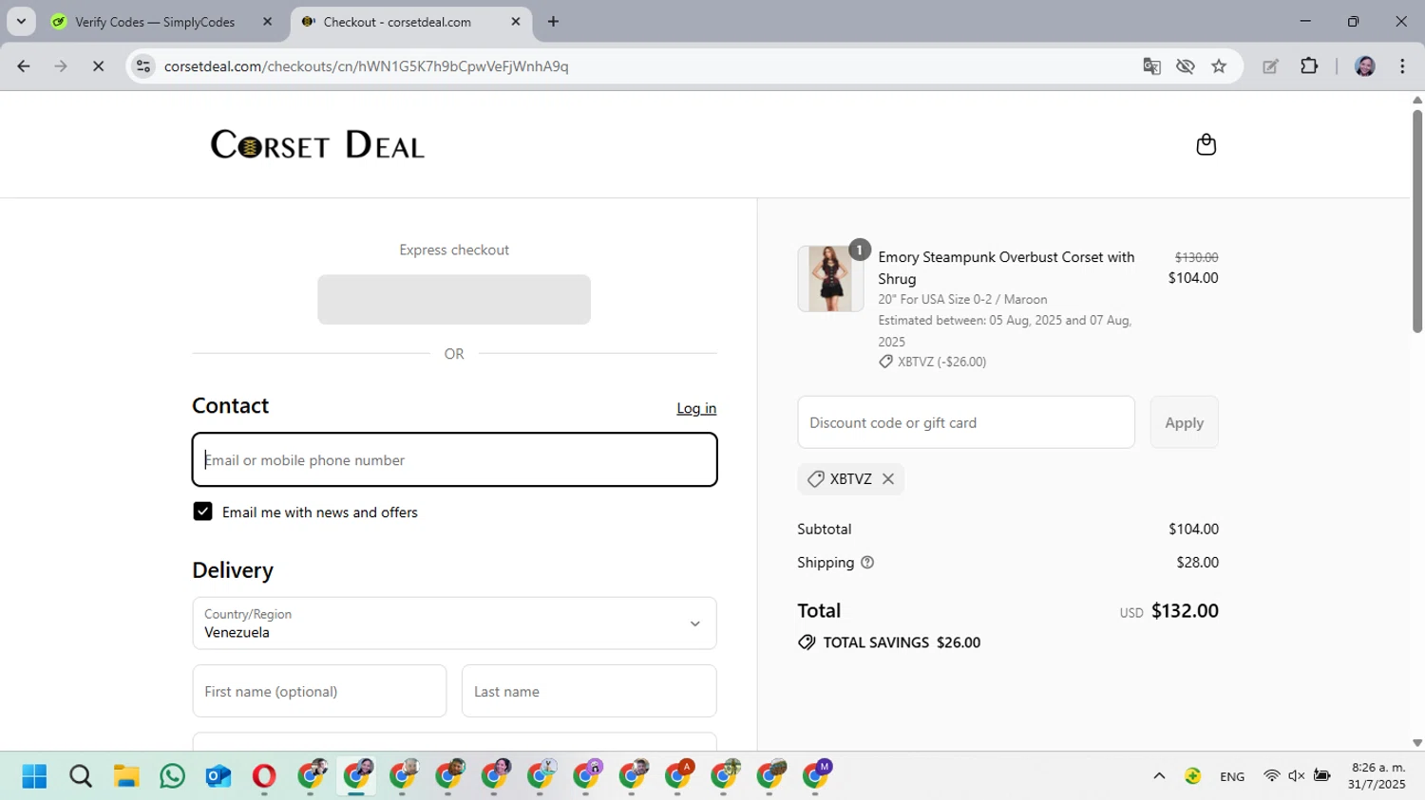1425x800 pixels.
Task: Close the Verify Codes — SimplyCodes tab
Action: click(x=267, y=22)
